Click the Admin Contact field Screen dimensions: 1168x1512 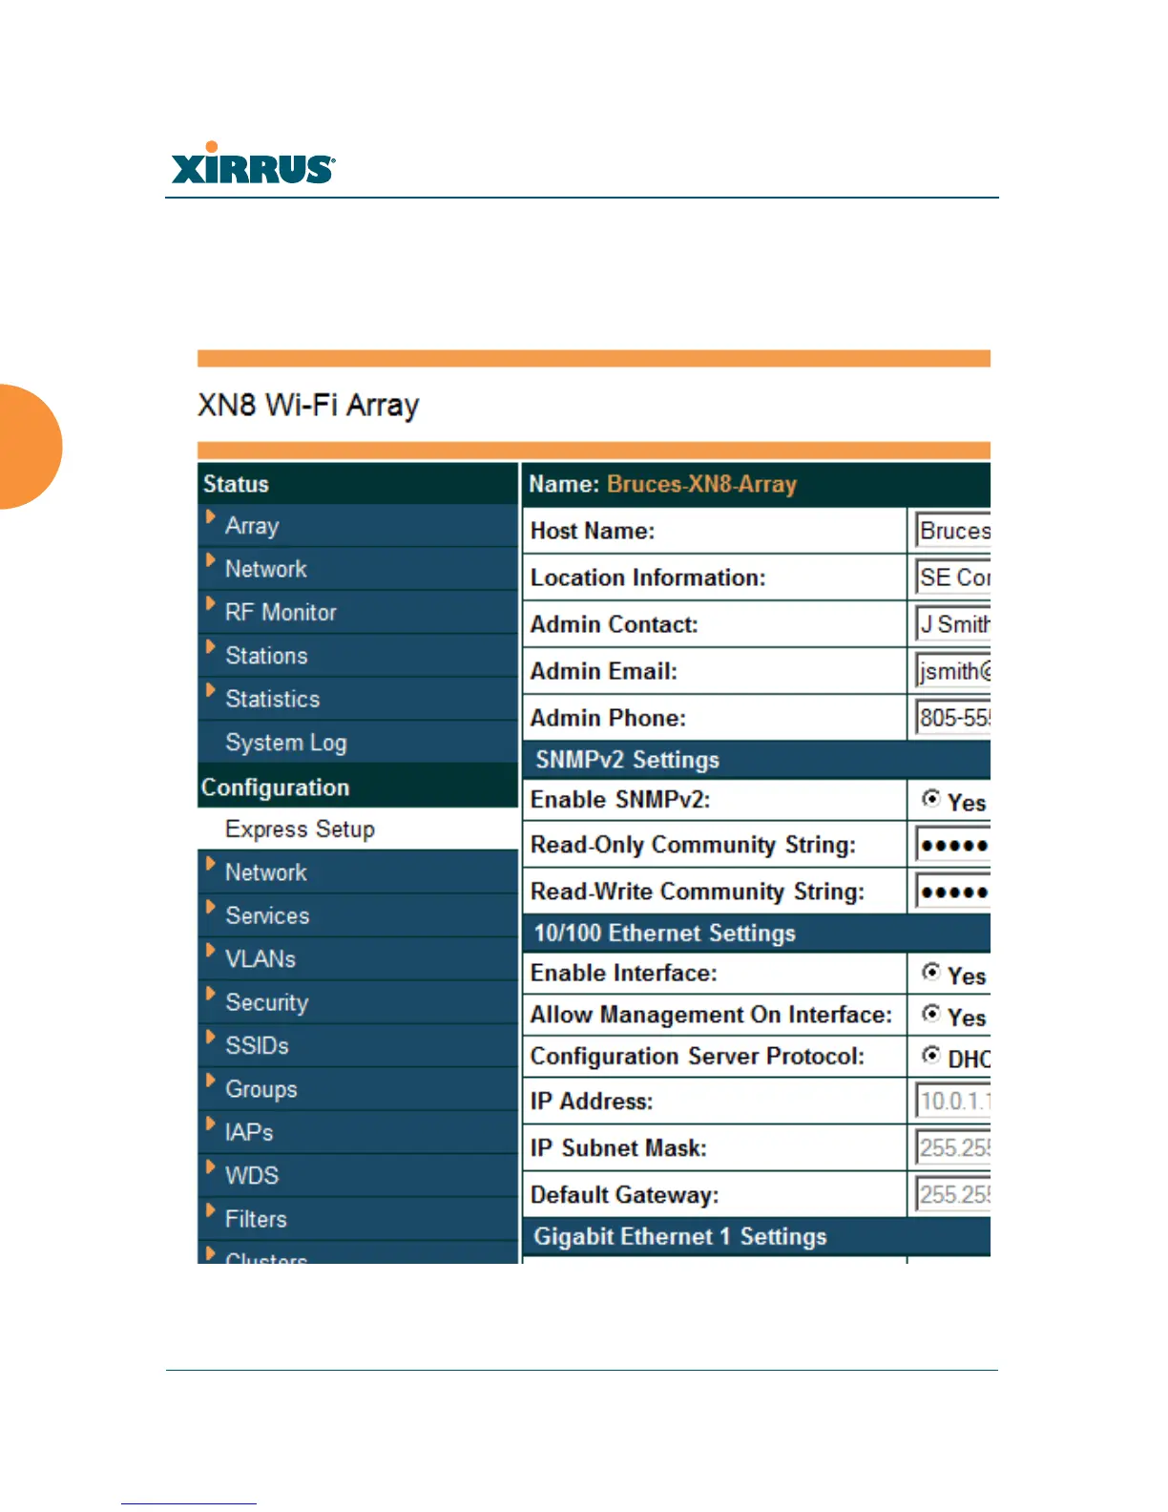(952, 624)
